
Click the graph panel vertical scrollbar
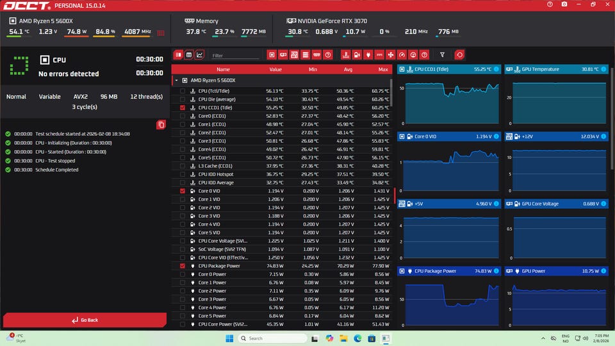coord(612,118)
